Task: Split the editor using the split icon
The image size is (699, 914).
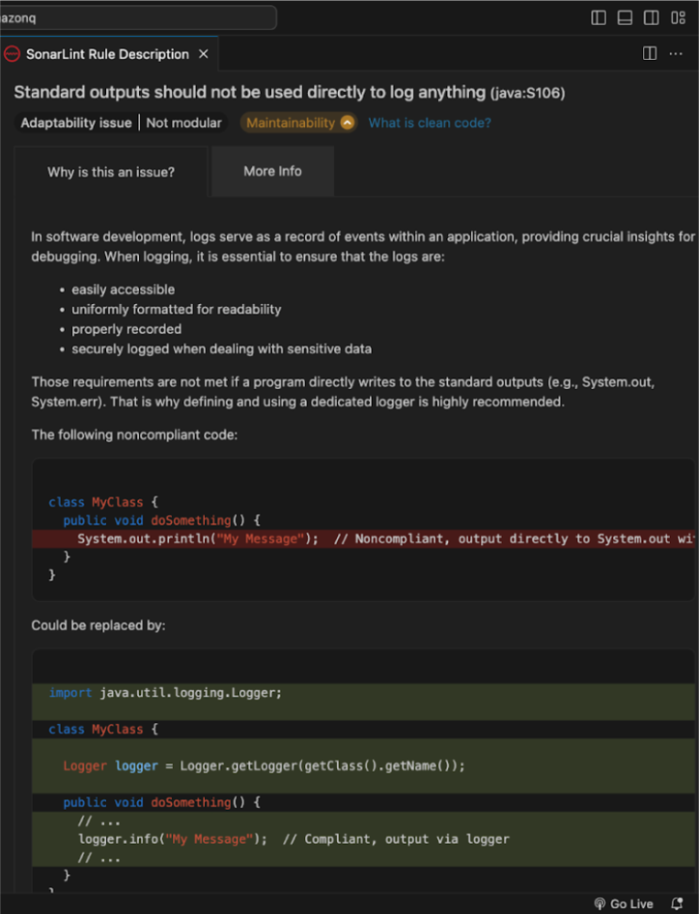Action: (648, 53)
